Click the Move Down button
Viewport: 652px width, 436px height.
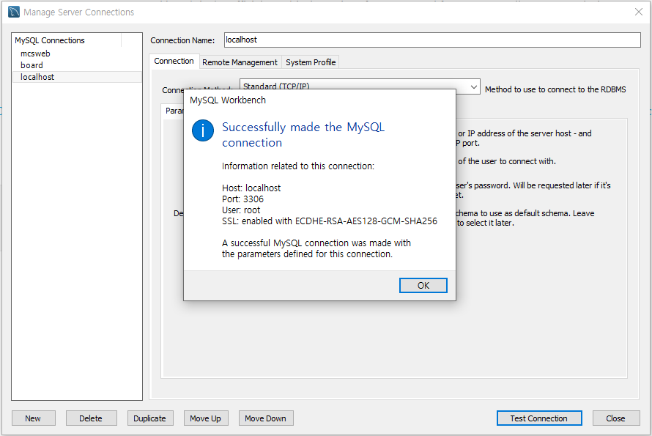pos(266,418)
